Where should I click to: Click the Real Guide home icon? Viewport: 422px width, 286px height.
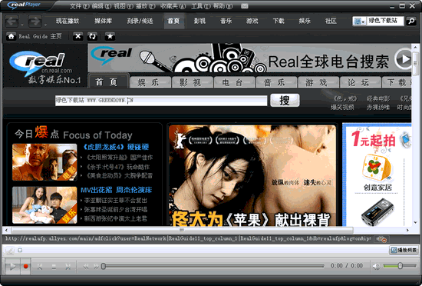(x=11, y=36)
